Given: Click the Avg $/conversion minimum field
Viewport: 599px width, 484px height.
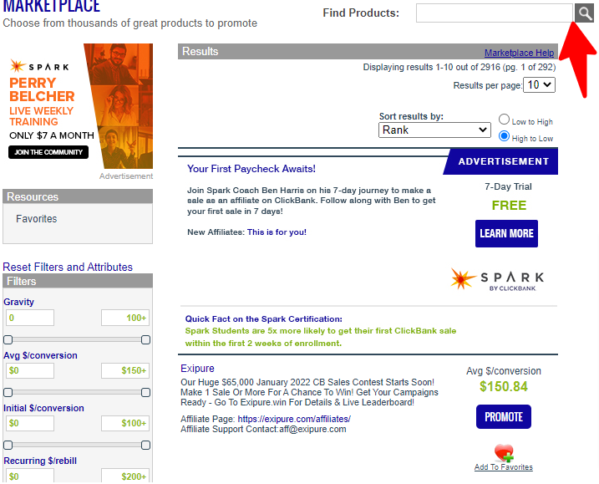Looking at the screenshot, I should click(30, 370).
